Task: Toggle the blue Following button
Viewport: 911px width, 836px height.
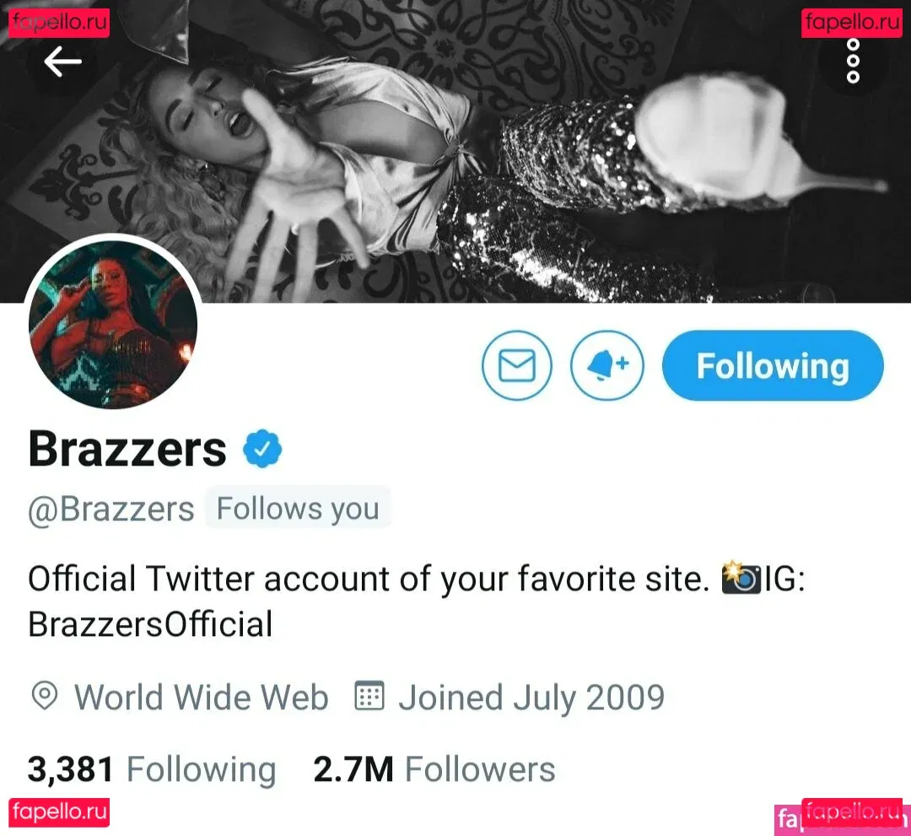Action: point(773,365)
